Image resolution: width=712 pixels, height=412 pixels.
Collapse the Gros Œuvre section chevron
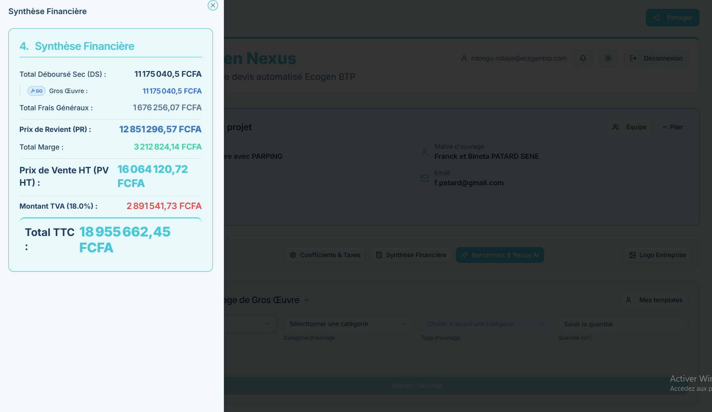click(307, 300)
